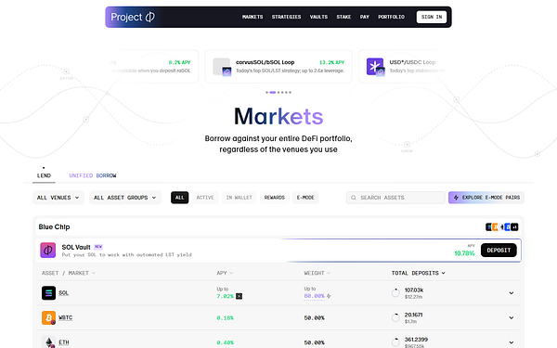Select the Active filter chip
This screenshot has width=557, height=348.
pos(205,198)
